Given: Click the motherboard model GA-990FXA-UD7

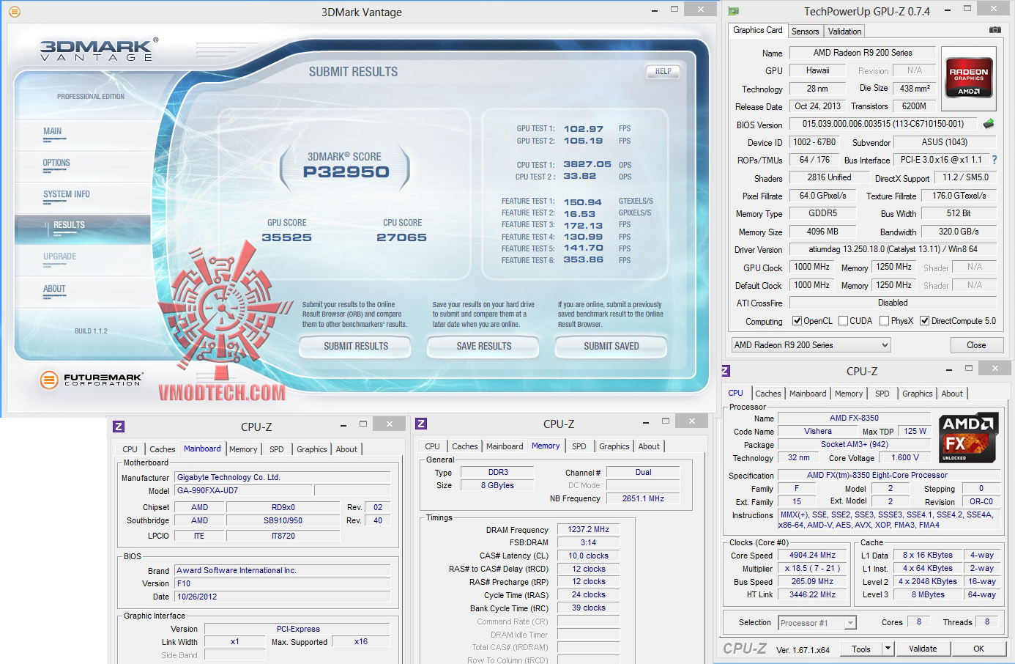Looking at the screenshot, I should (x=244, y=490).
